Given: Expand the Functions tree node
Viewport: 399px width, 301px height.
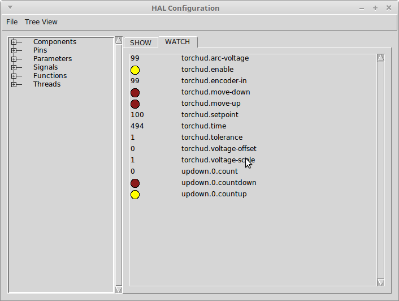Looking at the screenshot, I should click(x=14, y=76).
